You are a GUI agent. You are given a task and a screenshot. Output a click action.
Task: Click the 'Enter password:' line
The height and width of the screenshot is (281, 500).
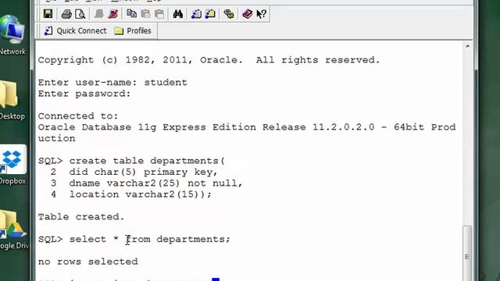(84, 94)
